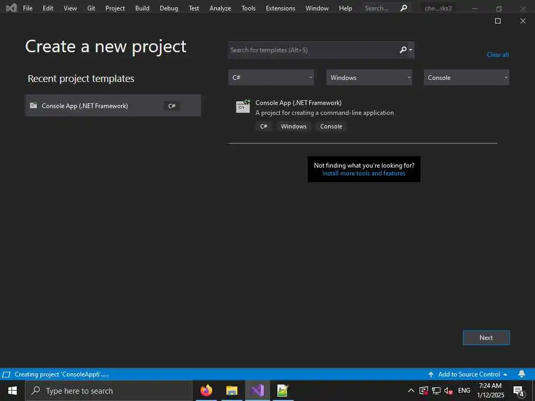The width and height of the screenshot is (535, 401).
Task: Open the File menu
Action: tap(28, 8)
